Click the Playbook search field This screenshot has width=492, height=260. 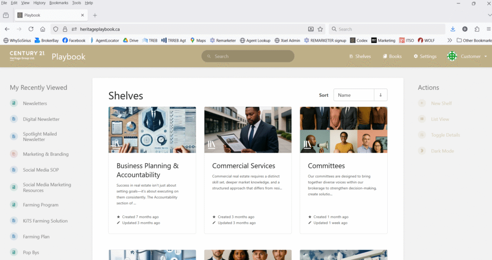pos(248,56)
